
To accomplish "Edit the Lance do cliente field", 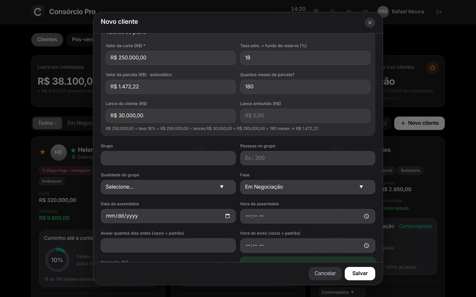I will point(170,116).
